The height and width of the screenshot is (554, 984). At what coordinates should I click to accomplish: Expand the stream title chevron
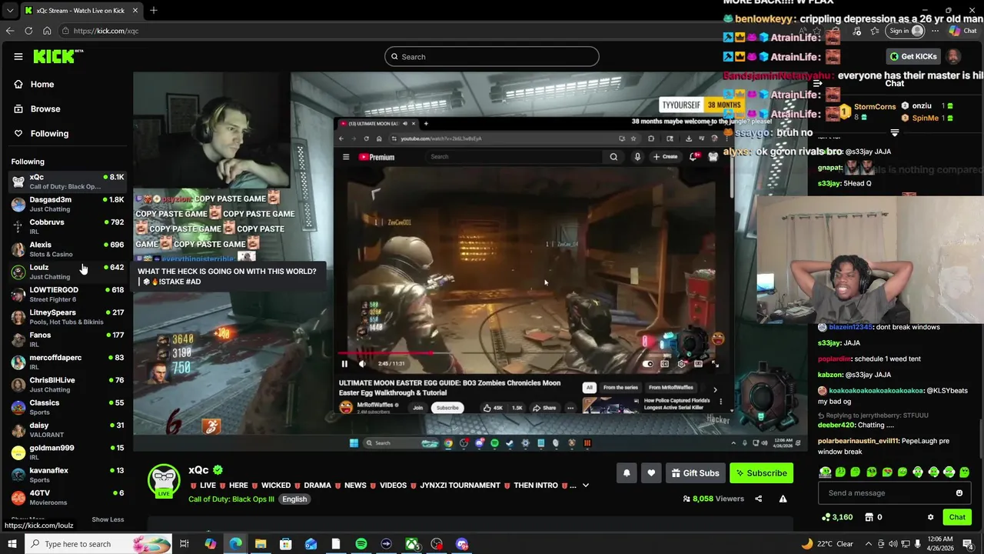click(x=585, y=486)
